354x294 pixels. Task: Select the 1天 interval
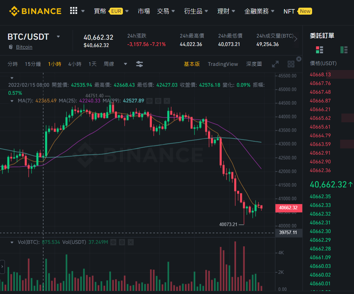point(92,64)
